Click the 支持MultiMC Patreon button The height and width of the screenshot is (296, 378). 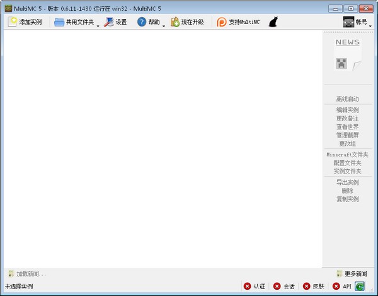click(238, 22)
